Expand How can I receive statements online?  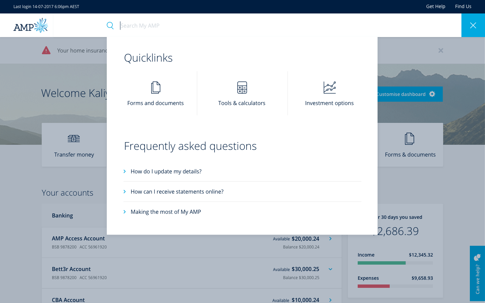coord(242,192)
